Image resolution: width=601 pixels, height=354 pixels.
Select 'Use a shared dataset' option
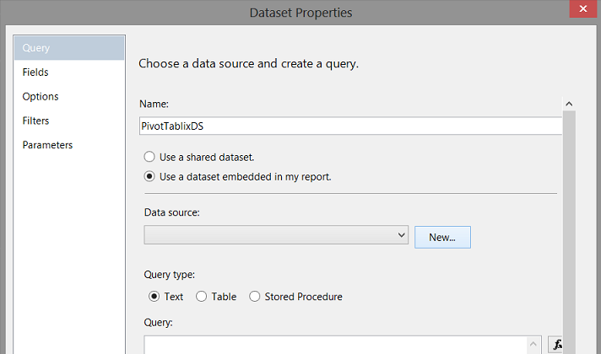[x=149, y=157]
